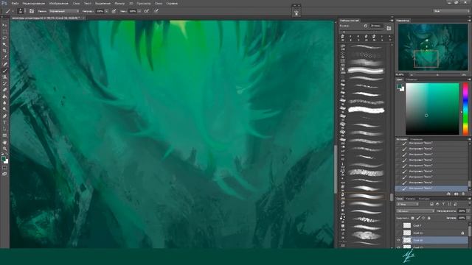Select the Eraser tool
Screen dimensions: 472x265
click(4, 90)
